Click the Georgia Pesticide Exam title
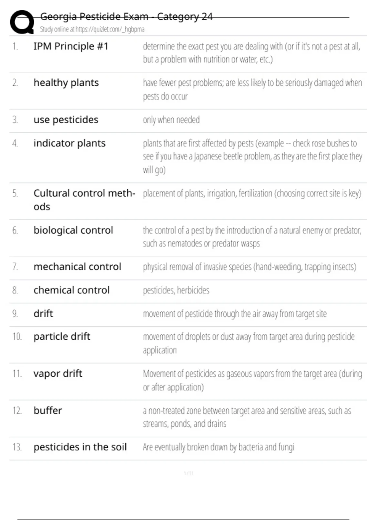The width and height of the screenshot is (367, 520). coord(126,17)
